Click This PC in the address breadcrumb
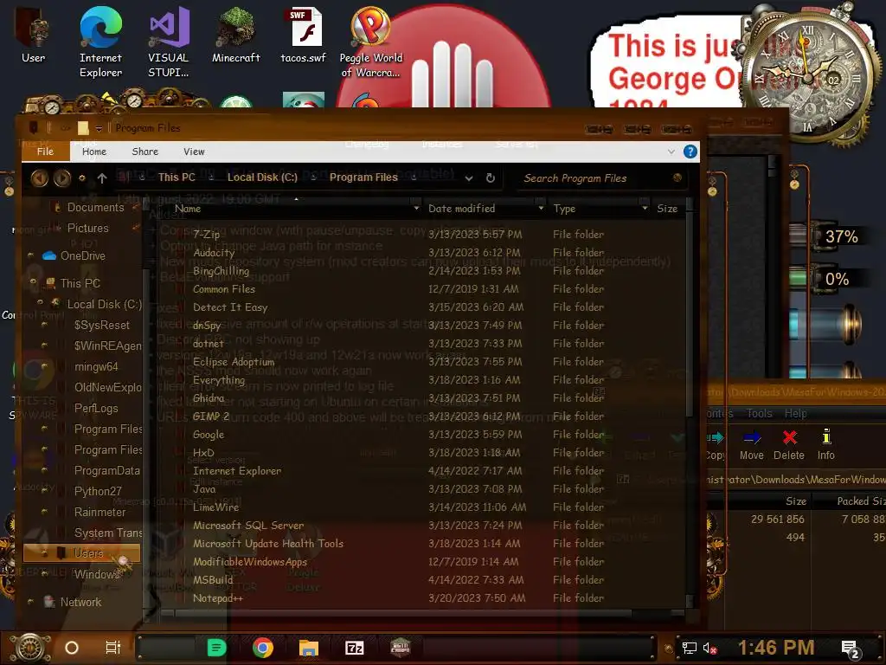This screenshot has width=886, height=665. point(177,178)
